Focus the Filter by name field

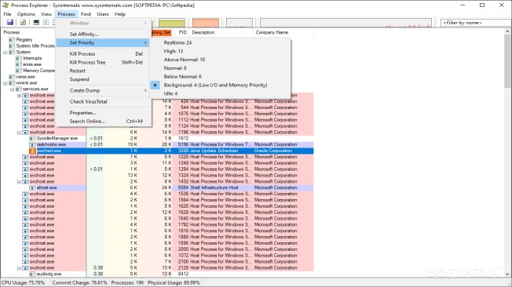[x=476, y=23]
